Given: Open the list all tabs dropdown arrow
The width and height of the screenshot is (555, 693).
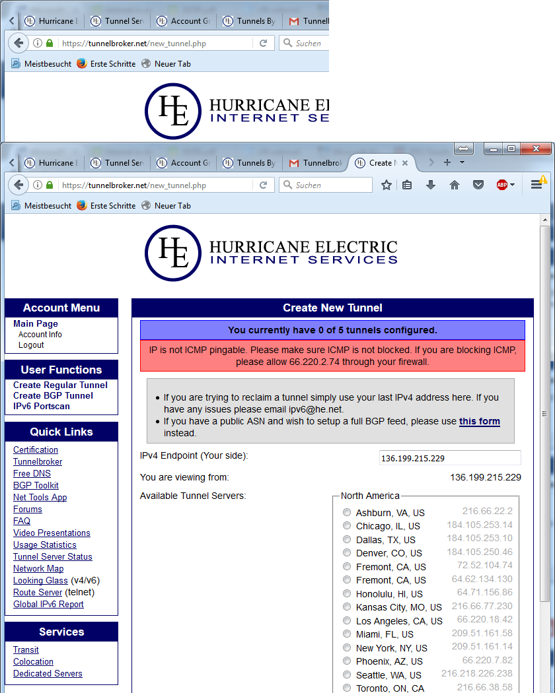Looking at the screenshot, I should tap(462, 162).
